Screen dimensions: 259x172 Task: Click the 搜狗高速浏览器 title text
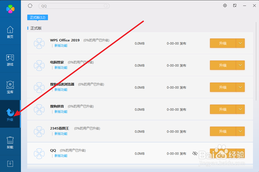tap(62, 84)
